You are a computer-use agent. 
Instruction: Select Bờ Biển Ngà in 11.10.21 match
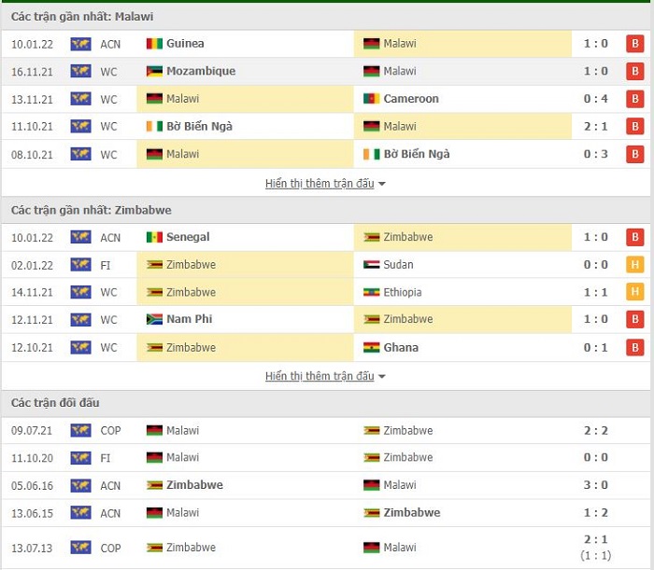[x=199, y=126]
